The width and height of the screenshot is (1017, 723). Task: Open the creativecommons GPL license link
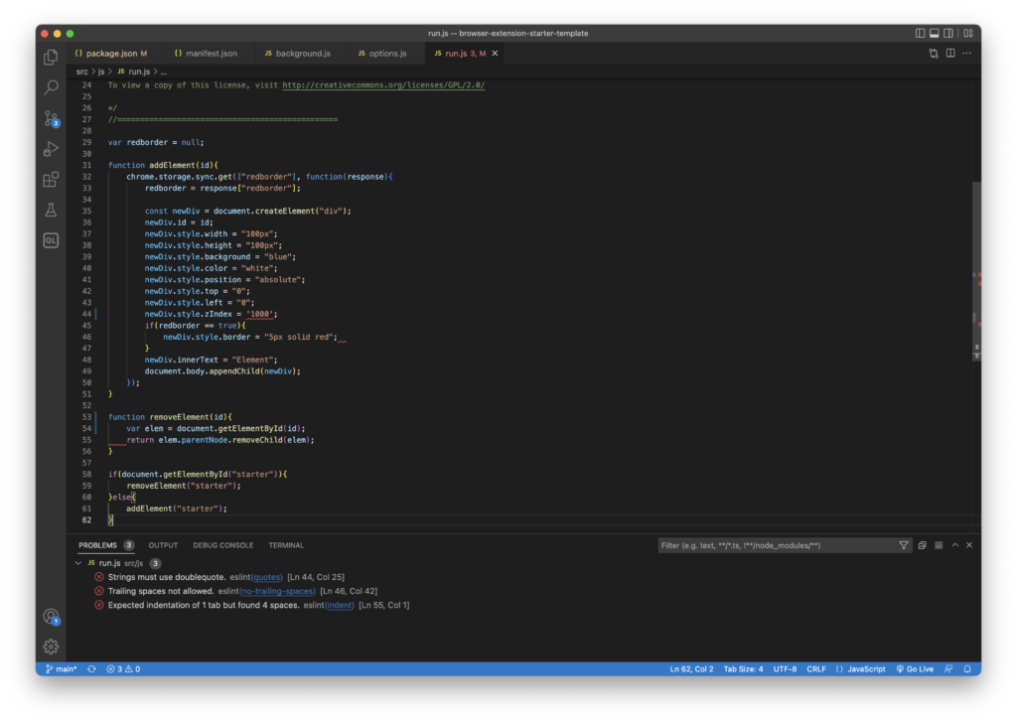point(383,85)
